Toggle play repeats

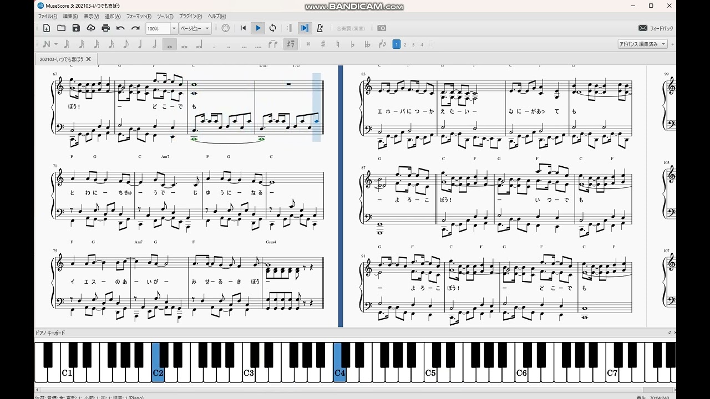(x=289, y=28)
